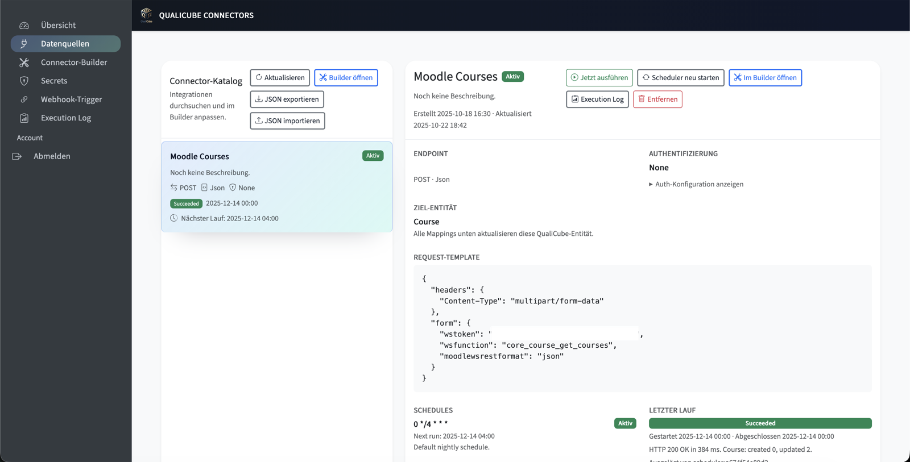Screen dimensions: 910x462
Task: Click 'Erstellt 2025-10-18 16:30' timestamp text
Action: pos(452,114)
